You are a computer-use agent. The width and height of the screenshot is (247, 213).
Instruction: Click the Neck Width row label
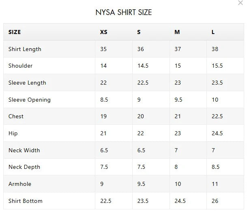pos(24,150)
